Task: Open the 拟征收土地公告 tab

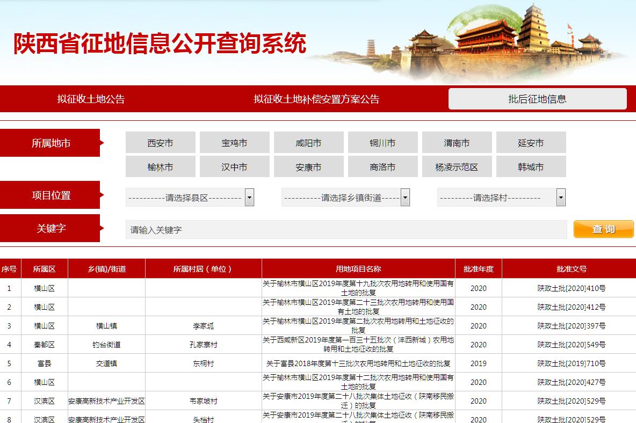Action: tap(91, 99)
